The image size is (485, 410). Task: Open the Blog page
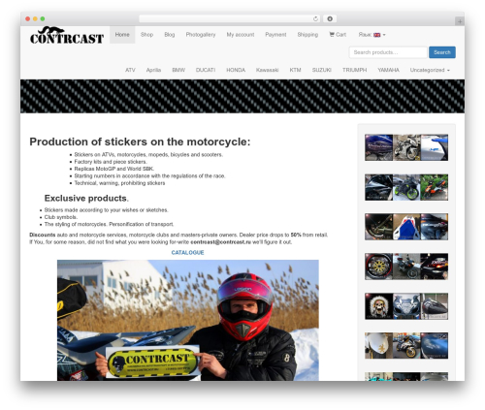[170, 35]
